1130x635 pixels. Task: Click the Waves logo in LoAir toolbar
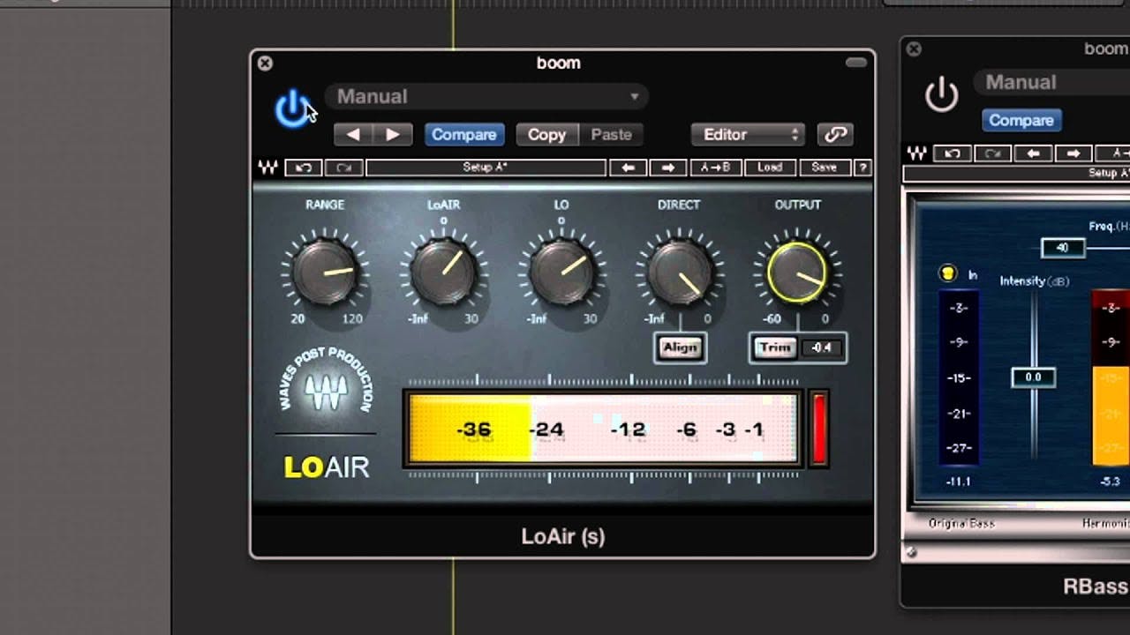point(267,167)
